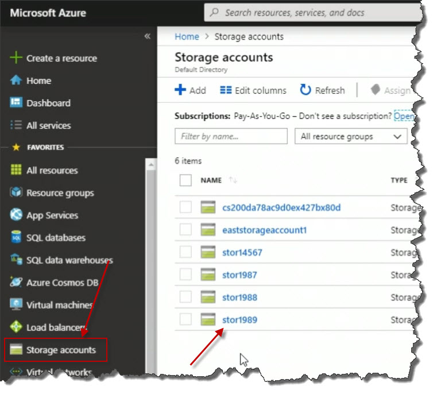
Task: Click the Filter by name input field
Action: 231,136
